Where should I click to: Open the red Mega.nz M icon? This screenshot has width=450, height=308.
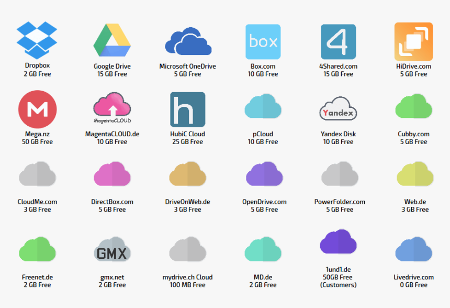tap(37, 109)
